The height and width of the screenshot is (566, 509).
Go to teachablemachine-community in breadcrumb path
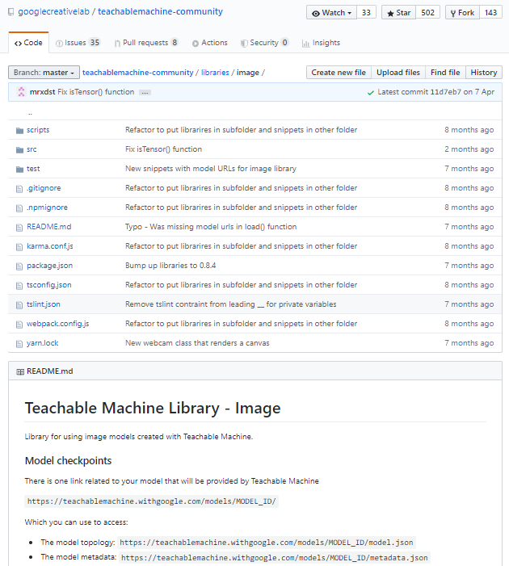pyautogui.click(x=137, y=72)
